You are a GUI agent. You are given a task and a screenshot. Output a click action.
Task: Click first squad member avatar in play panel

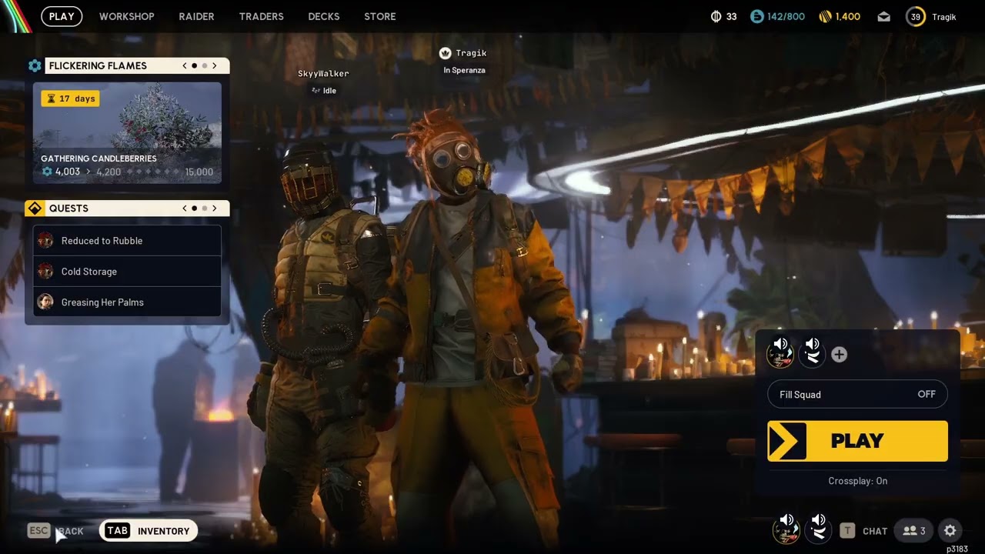[x=780, y=354]
